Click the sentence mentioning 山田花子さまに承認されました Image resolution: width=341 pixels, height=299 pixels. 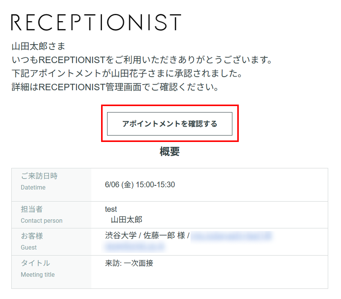point(127,73)
